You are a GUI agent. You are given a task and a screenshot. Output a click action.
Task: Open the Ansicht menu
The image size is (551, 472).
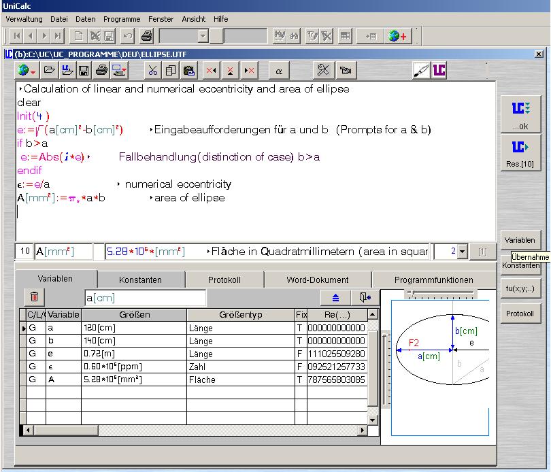[194, 19]
